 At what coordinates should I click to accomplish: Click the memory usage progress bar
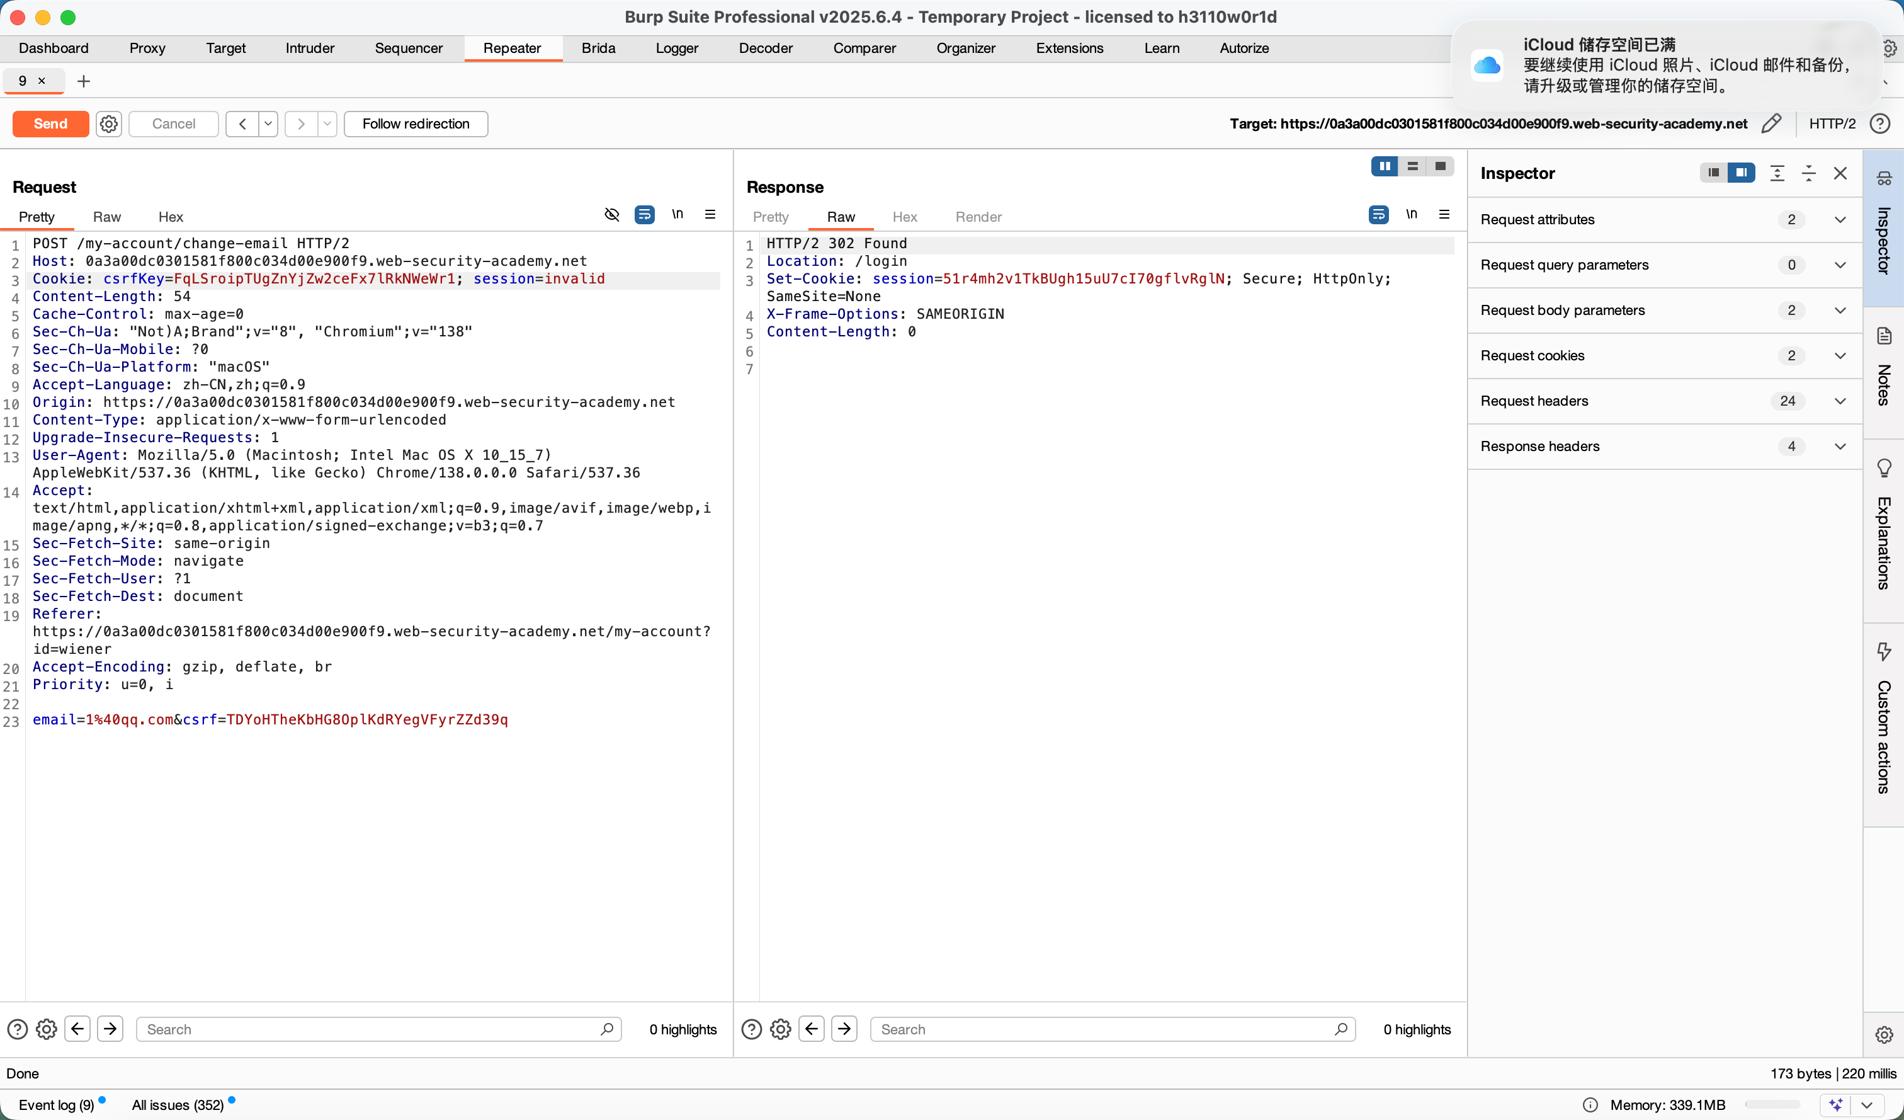[x=1772, y=1105]
